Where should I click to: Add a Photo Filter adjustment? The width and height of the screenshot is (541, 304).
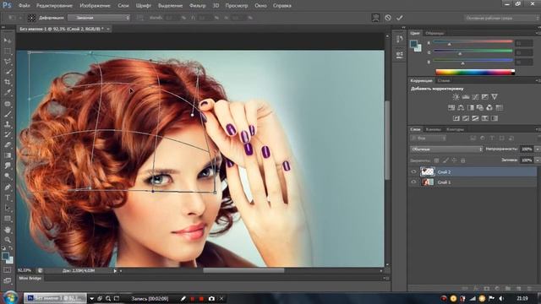tap(480, 108)
